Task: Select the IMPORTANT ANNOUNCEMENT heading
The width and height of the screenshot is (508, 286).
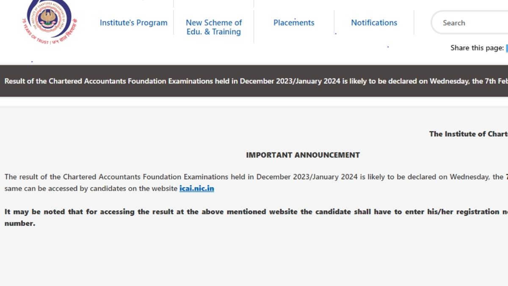Action: point(303,155)
